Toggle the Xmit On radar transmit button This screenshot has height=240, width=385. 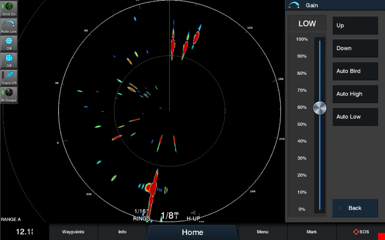[x=9, y=9]
